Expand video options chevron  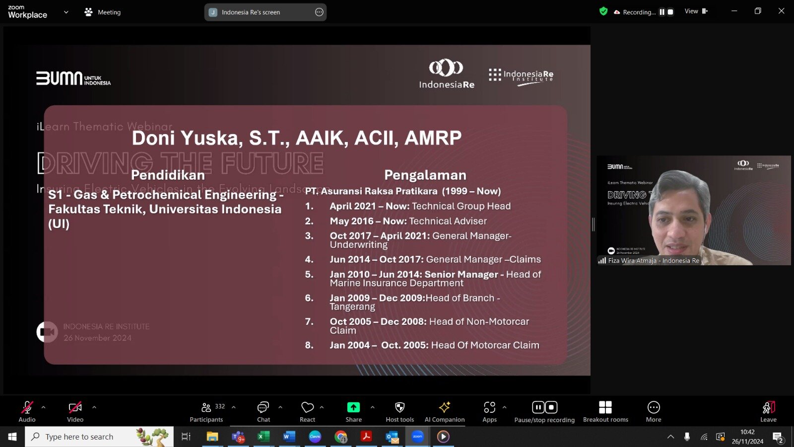(94, 407)
